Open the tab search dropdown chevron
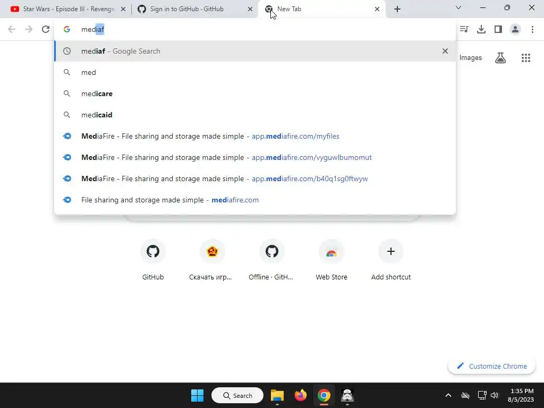The image size is (544, 408). (x=458, y=7)
